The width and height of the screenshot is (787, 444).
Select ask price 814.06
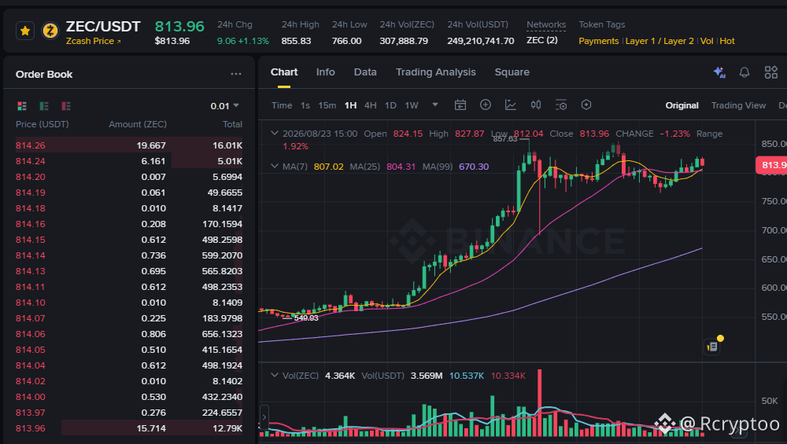tap(30, 334)
